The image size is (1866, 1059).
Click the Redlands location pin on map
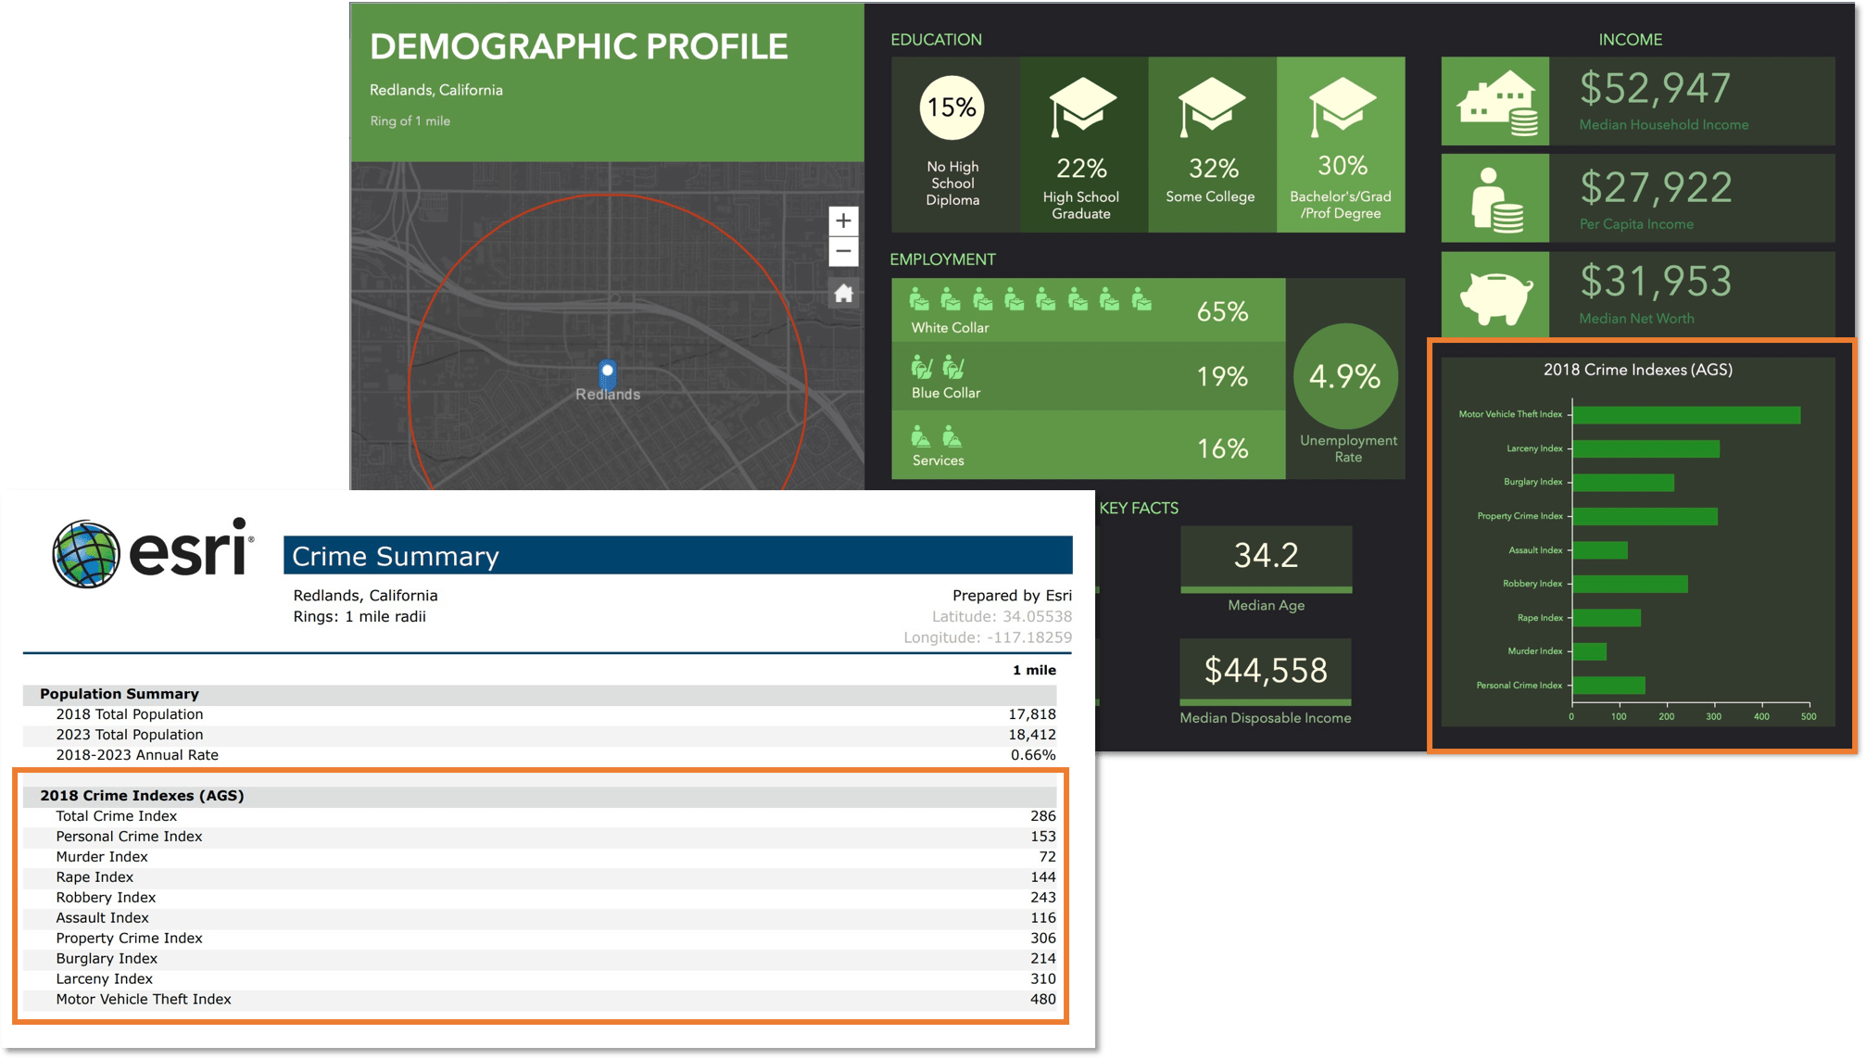point(607,375)
